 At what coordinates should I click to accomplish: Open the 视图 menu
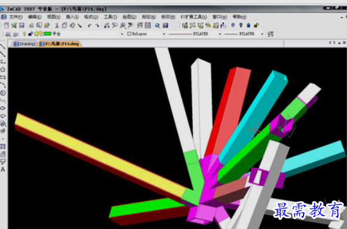pyautogui.click(x=54, y=17)
